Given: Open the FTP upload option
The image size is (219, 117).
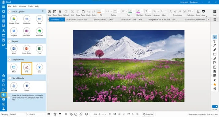Looking at the screenshot, I should click(27, 68).
